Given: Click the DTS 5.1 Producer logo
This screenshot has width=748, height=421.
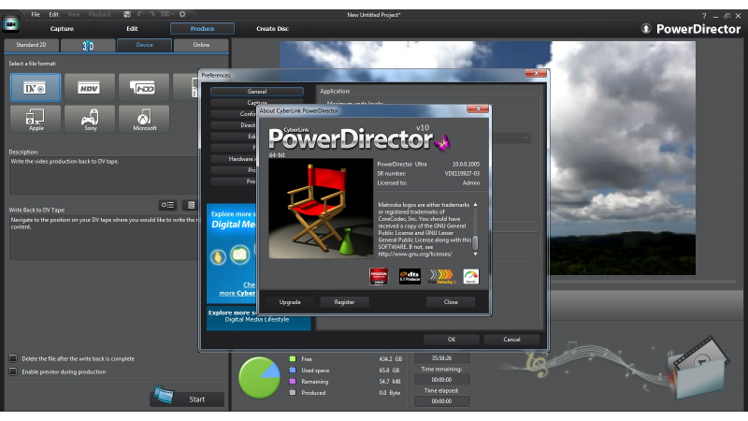Looking at the screenshot, I should [x=410, y=276].
